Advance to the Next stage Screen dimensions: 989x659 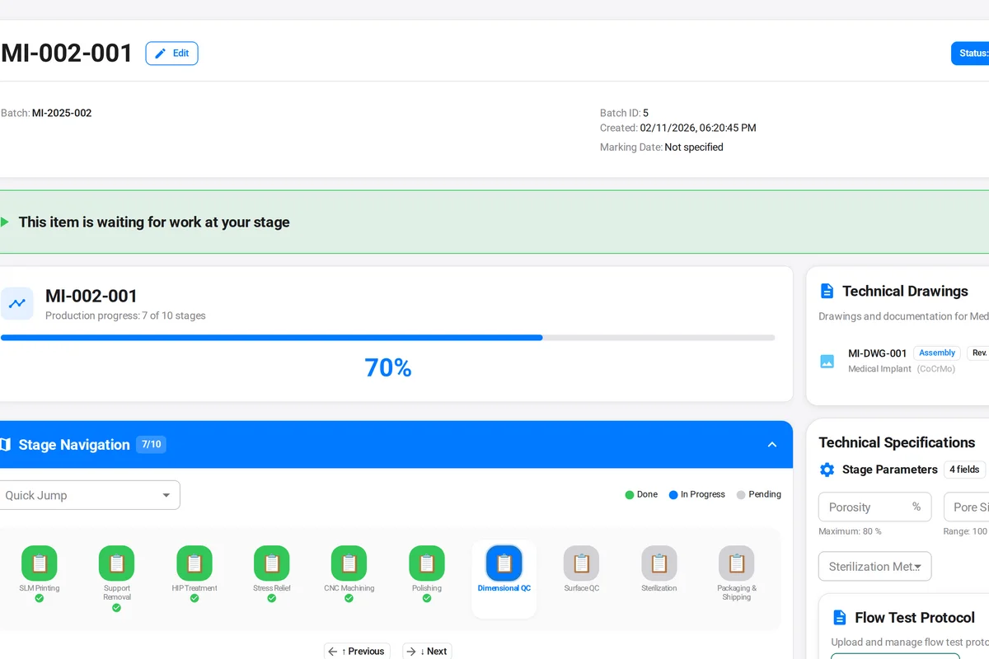pos(427,651)
